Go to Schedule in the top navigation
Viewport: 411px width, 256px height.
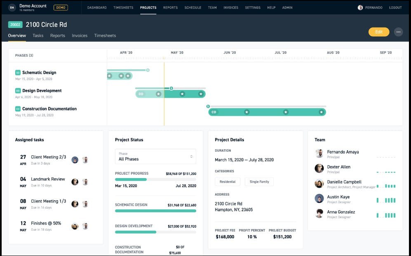[193, 7]
